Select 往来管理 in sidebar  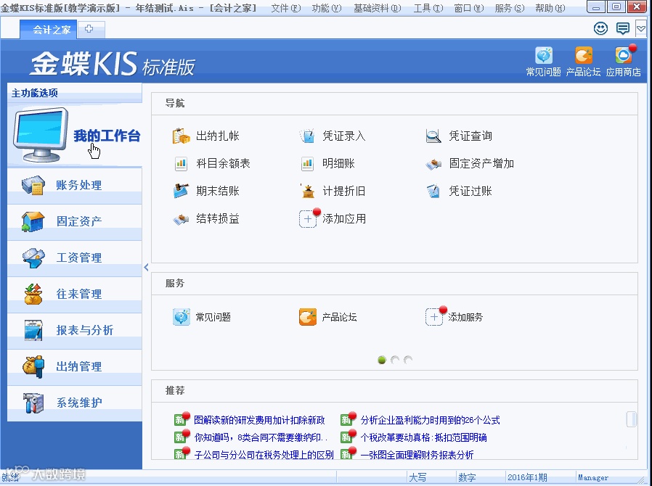coord(75,294)
